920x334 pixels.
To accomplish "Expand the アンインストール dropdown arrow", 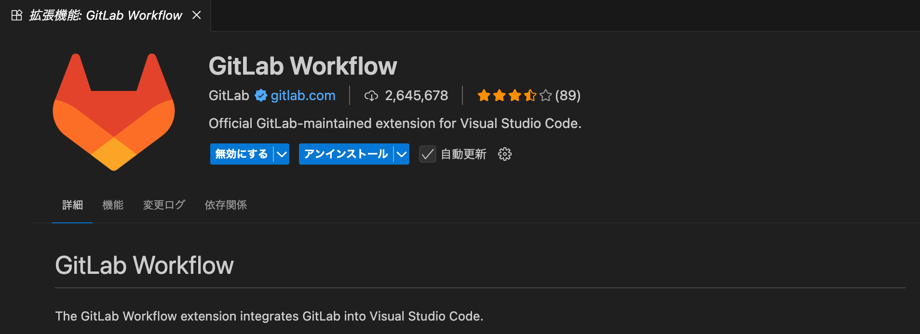I will pyautogui.click(x=402, y=154).
